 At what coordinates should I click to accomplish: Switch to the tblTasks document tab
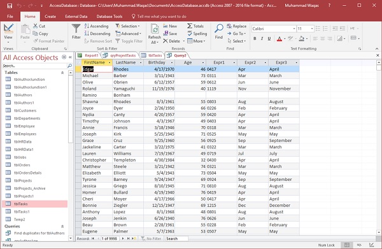pyautogui.click(x=152, y=55)
